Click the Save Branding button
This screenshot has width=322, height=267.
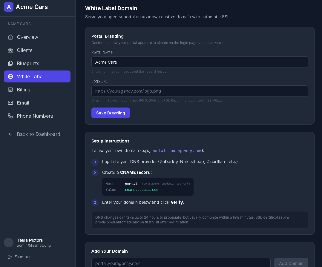click(111, 113)
